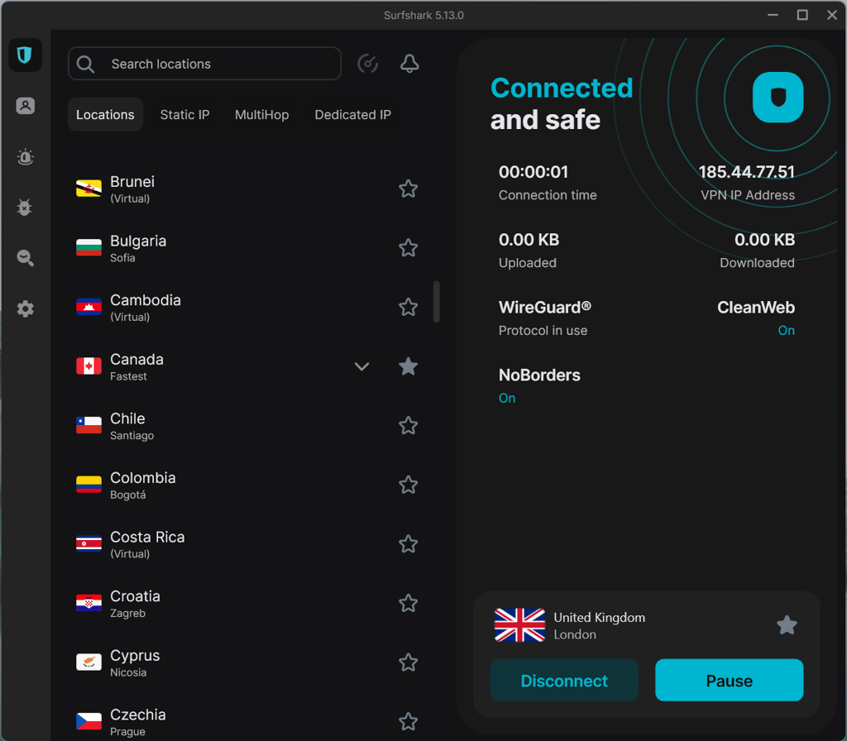
Task: Click the Costa Rica flag icon
Action: [89, 544]
